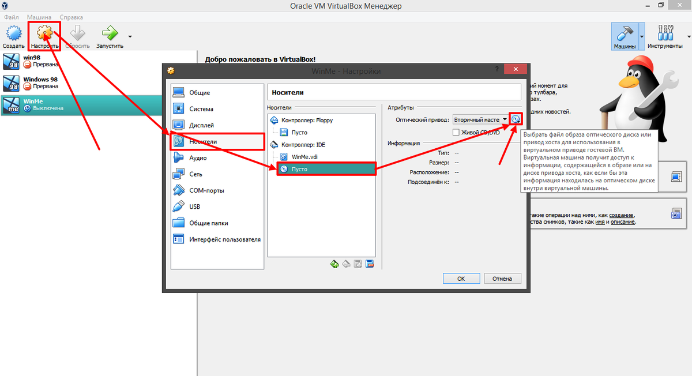Click the help question mark in settings titlebar
The height and width of the screenshot is (376, 692).
coord(497,69)
